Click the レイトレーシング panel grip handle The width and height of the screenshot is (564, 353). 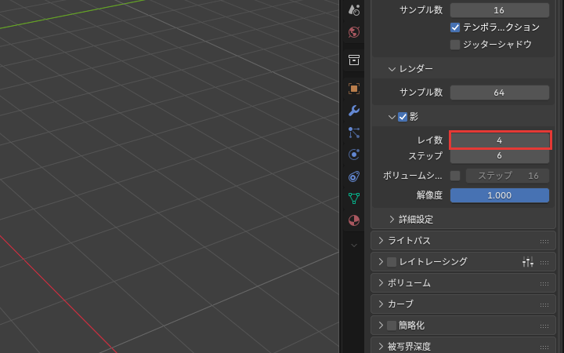(544, 263)
